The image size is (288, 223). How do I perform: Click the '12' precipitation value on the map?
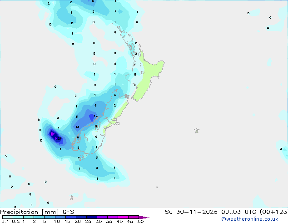[x=95, y=116]
